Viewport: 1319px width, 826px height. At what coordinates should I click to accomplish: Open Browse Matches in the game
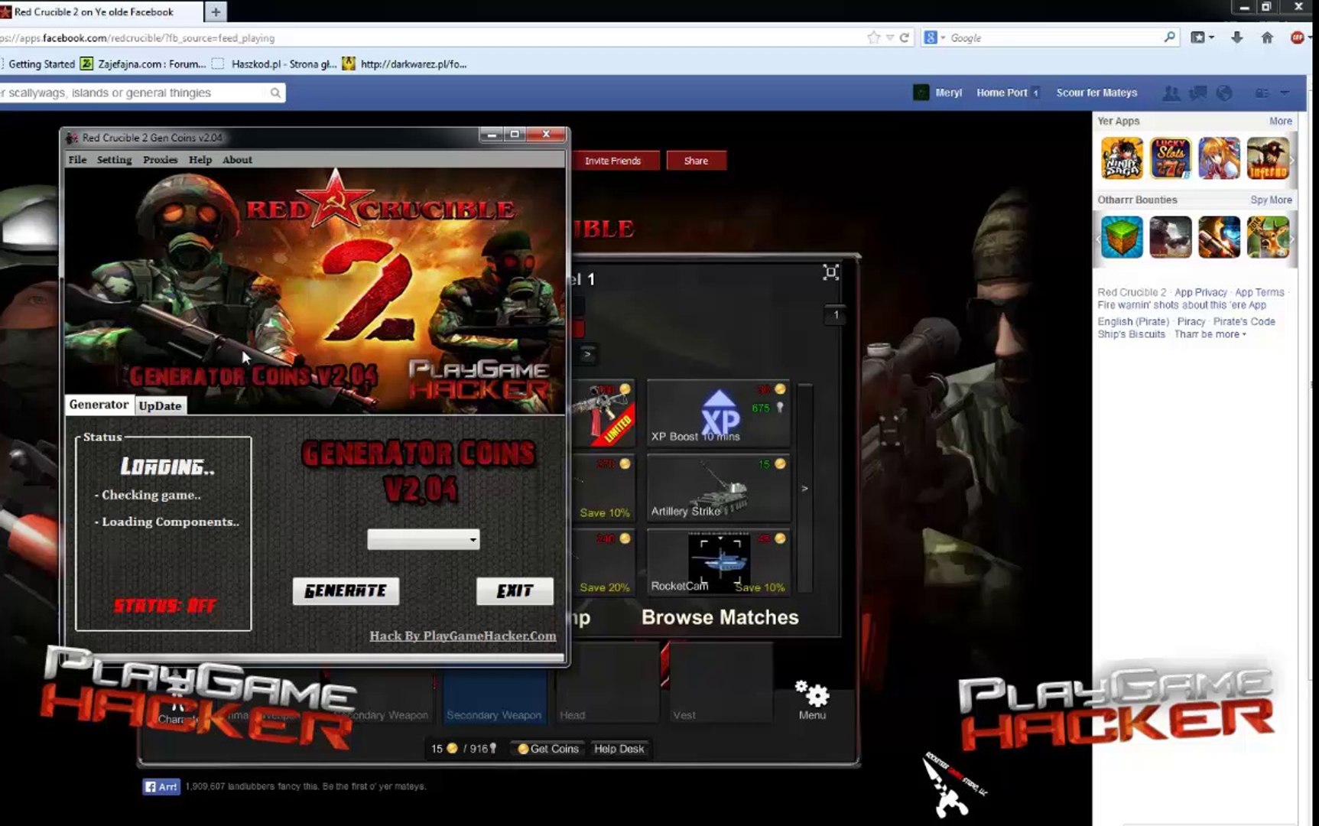[x=720, y=617]
